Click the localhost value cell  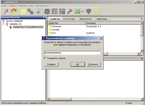tap(90, 33)
